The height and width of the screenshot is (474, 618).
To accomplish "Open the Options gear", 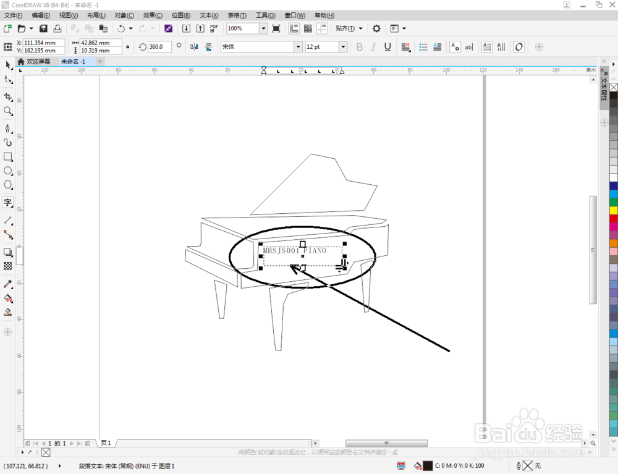I will point(376,28).
